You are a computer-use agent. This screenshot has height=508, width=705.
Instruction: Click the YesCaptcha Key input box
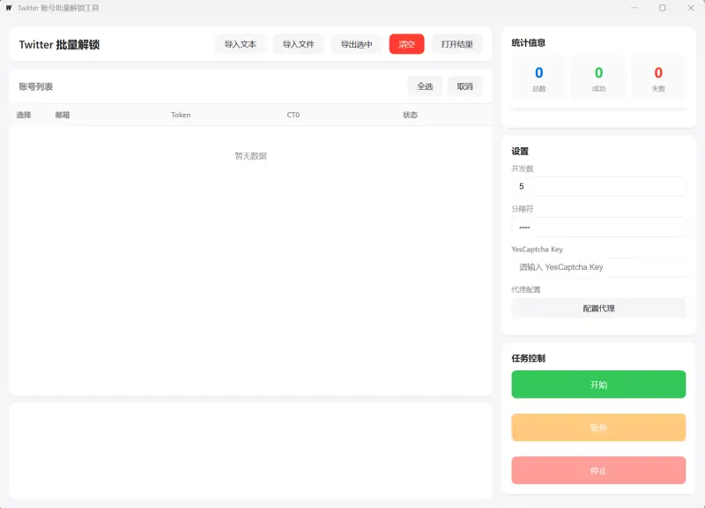[598, 266]
